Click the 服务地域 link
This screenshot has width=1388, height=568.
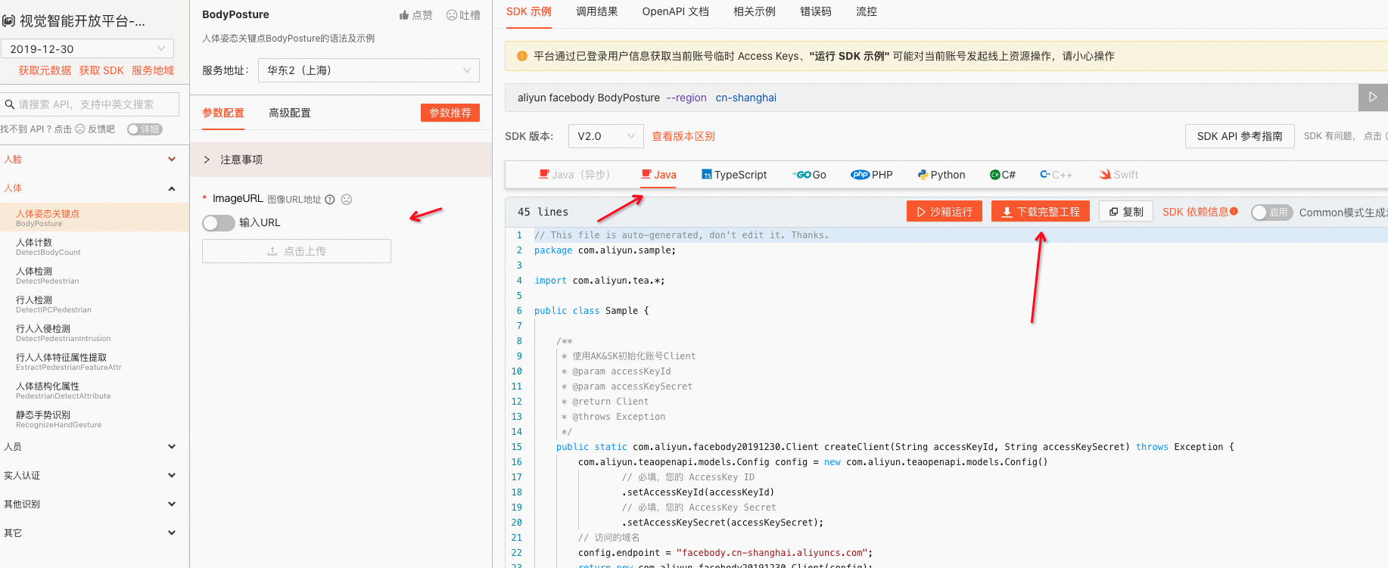point(153,70)
